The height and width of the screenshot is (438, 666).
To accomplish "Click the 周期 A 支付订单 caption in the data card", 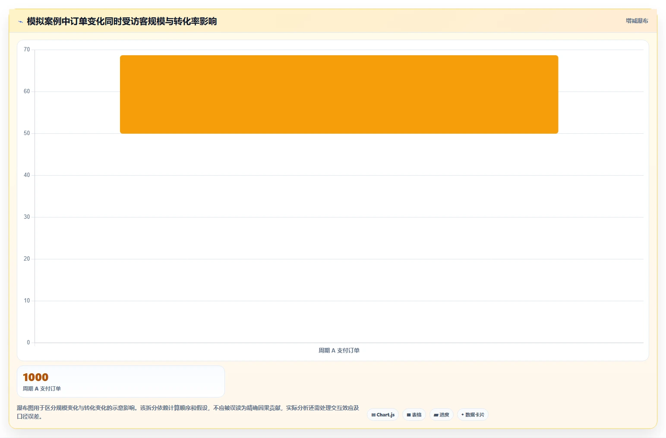I will (x=42, y=388).
